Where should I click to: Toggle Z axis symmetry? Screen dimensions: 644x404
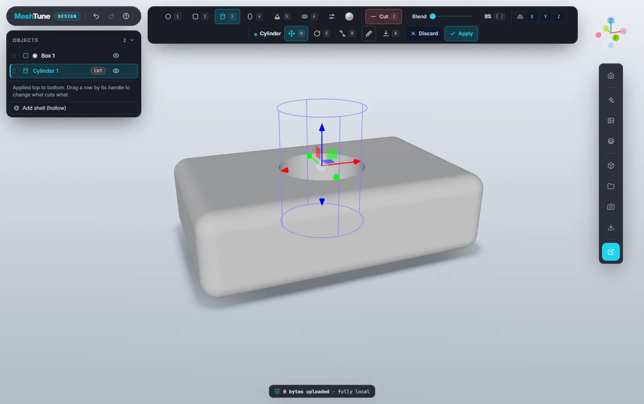[x=559, y=17]
